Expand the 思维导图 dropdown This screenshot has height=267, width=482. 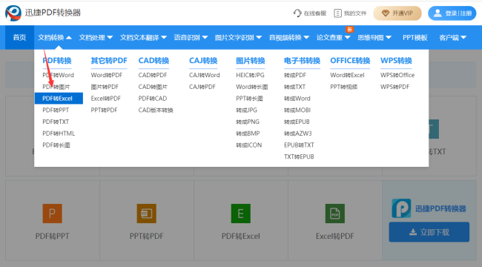point(374,38)
